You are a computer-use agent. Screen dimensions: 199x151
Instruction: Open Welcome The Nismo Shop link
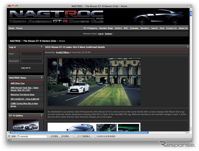tap(22, 94)
